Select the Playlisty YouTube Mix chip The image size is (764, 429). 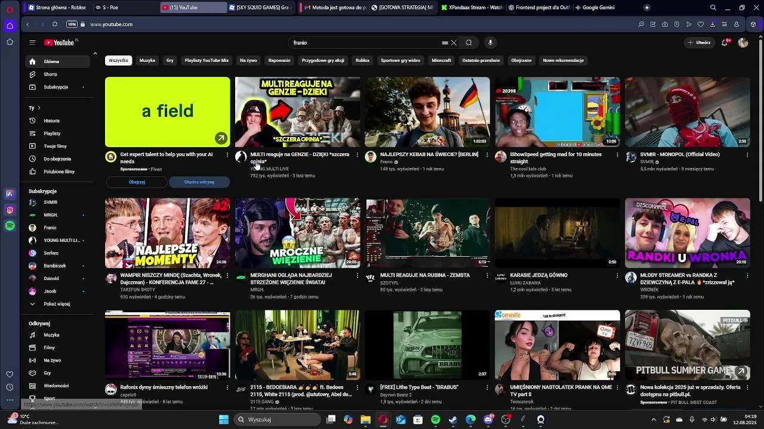(x=207, y=60)
